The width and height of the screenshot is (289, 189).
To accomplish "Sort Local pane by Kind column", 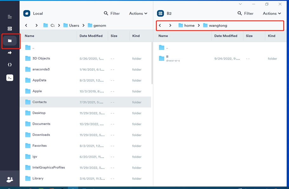I will pyautogui.click(x=136, y=36).
